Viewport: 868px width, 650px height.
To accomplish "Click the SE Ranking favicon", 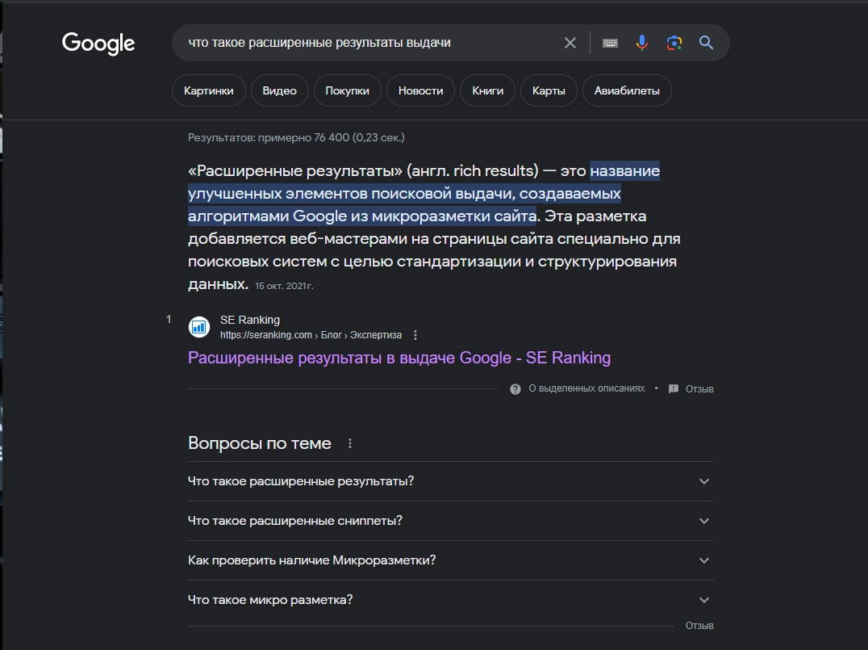I will point(199,327).
